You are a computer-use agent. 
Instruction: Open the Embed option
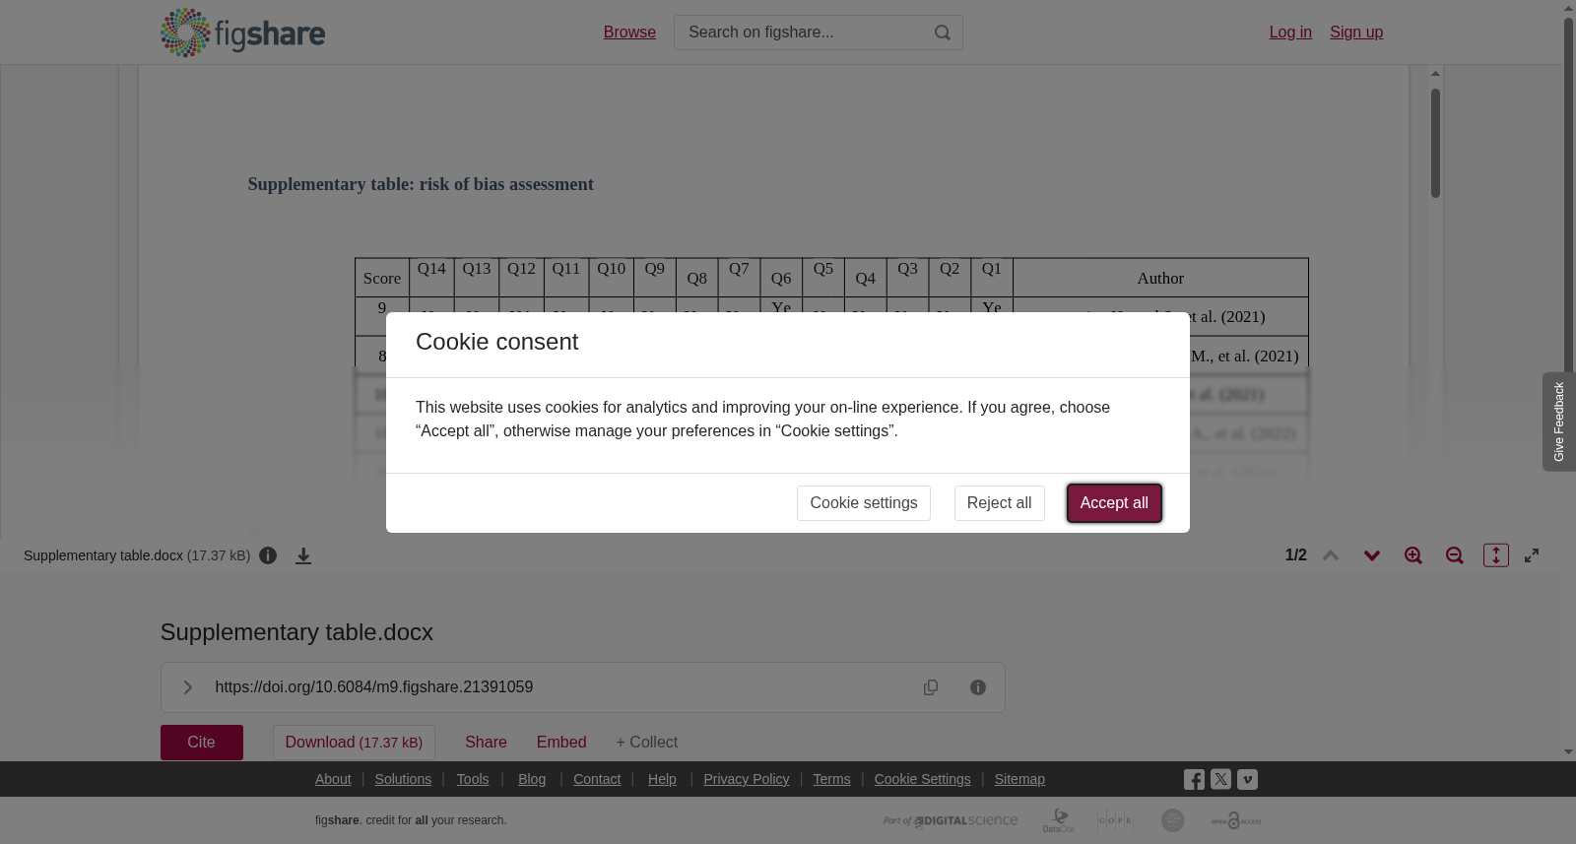point(561,743)
